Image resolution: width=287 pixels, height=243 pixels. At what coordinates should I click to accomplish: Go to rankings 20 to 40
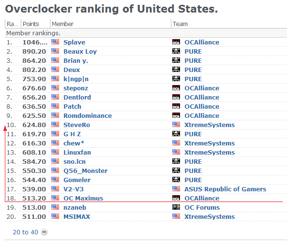[x=26, y=232]
